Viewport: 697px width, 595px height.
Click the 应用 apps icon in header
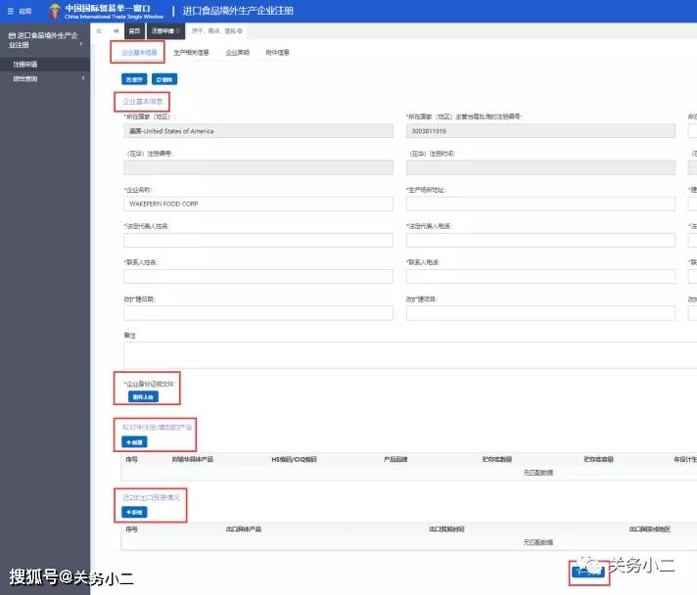[x=19, y=11]
